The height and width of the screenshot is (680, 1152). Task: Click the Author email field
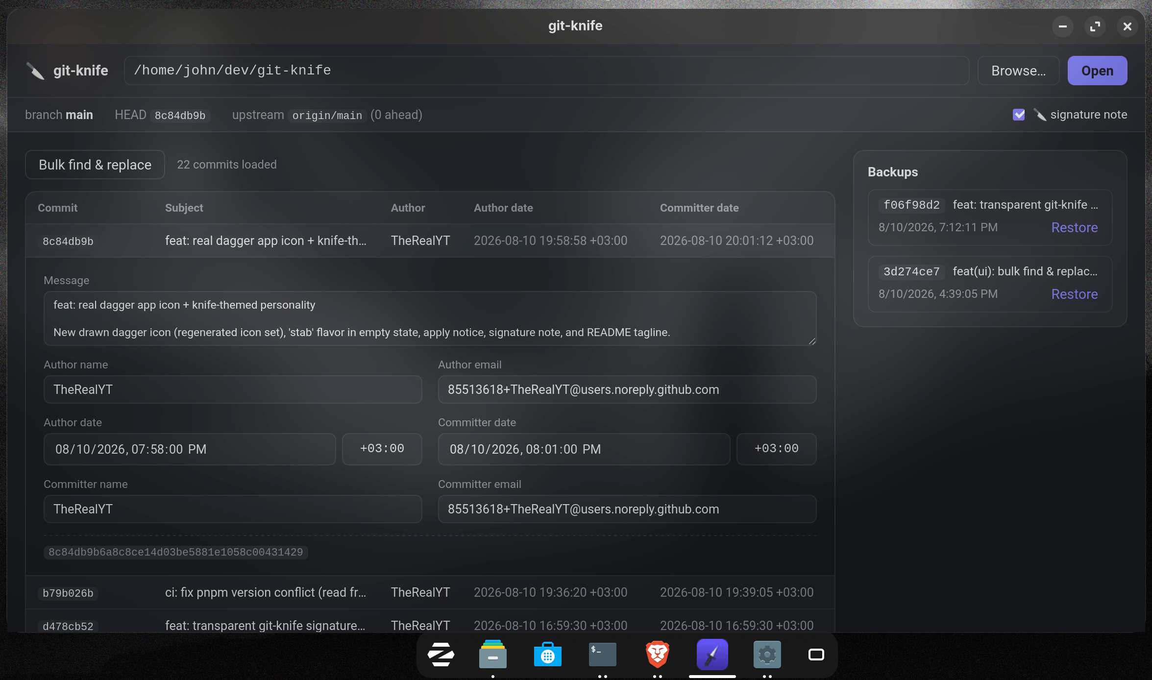point(627,389)
